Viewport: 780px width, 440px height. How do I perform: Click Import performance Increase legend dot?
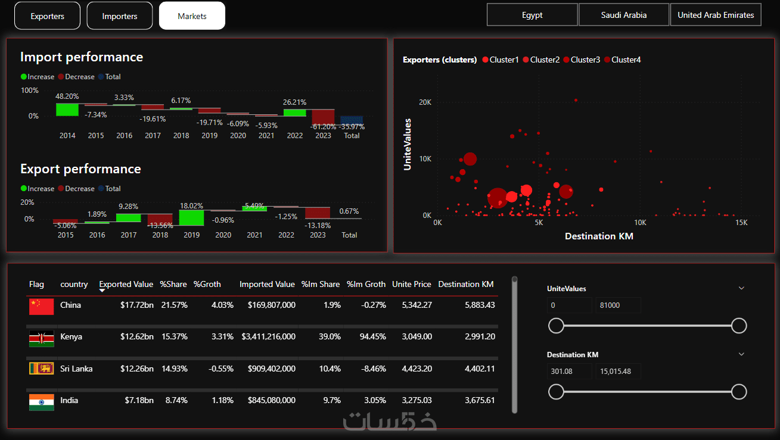(24, 77)
